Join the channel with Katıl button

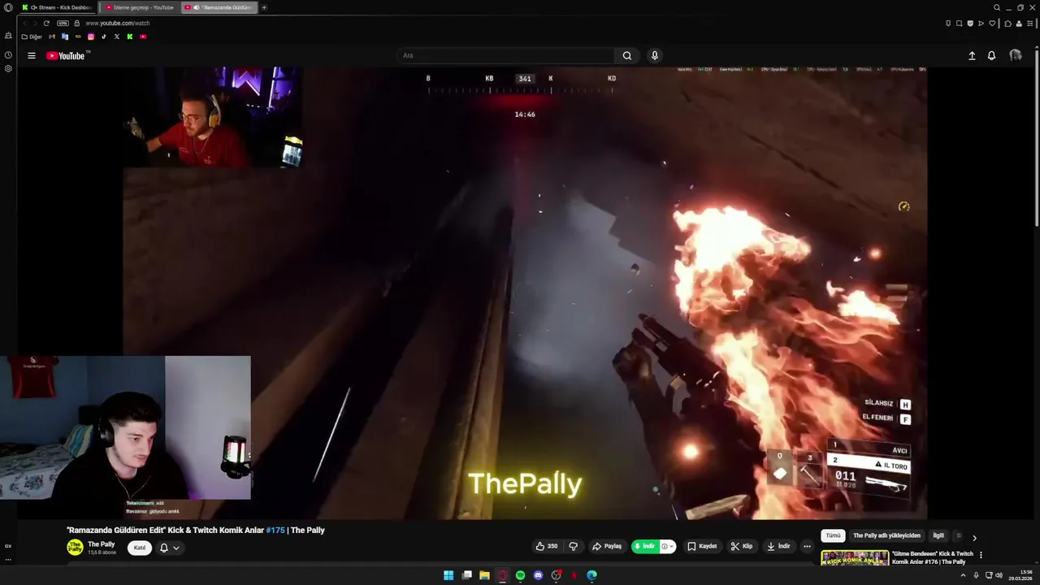pyautogui.click(x=140, y=548)
